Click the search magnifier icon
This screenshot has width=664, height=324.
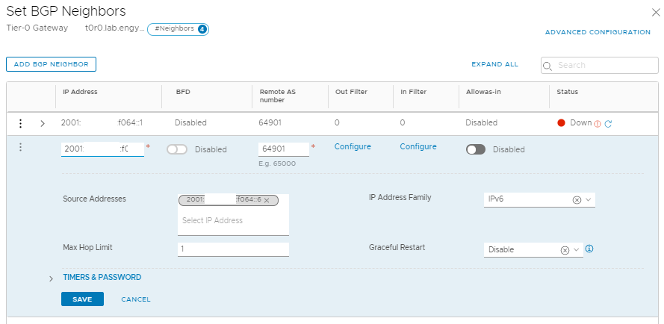(x=548, y=66)
